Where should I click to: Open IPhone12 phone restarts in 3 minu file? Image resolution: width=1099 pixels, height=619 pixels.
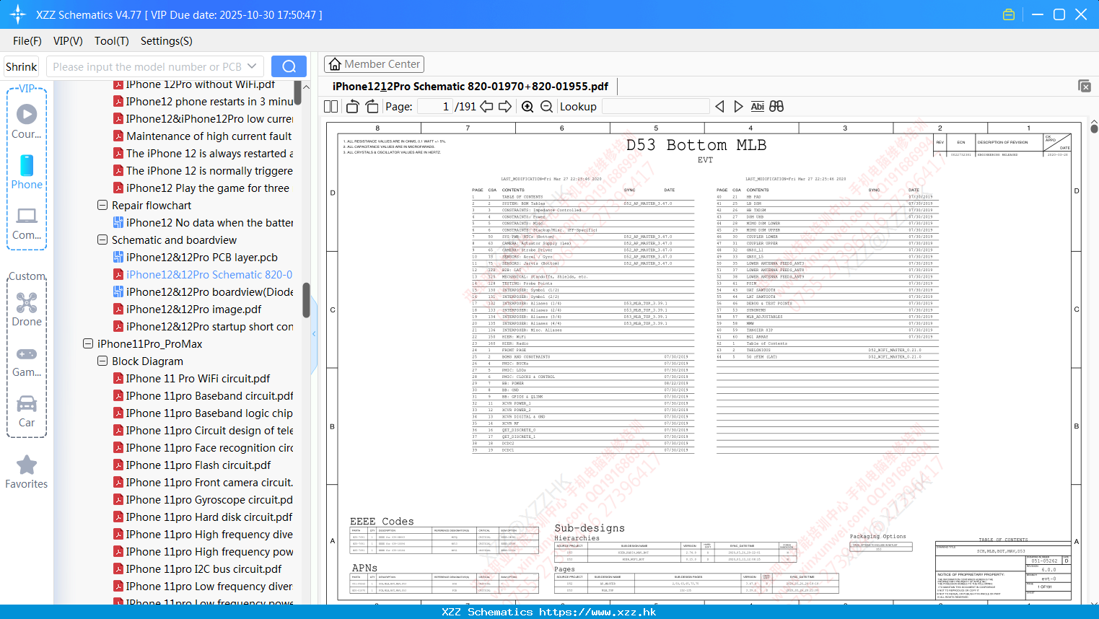[209, 101]
